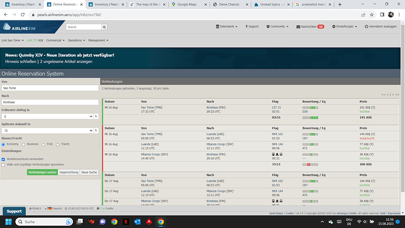Switch to the Google Maps tab
The image size is (405, 228).
(x=187, y=4)
